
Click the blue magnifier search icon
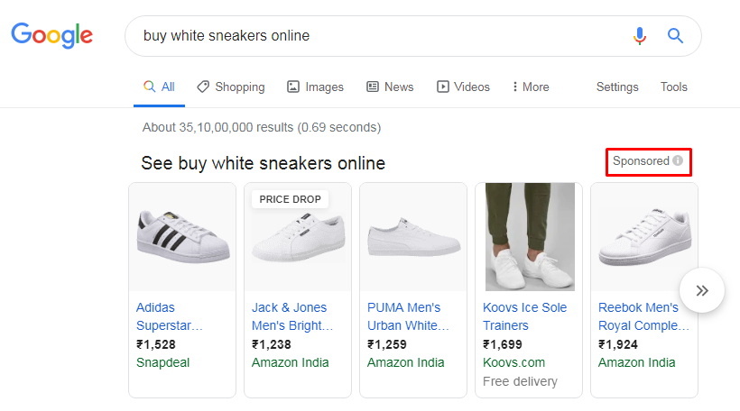click(x=675, y=36)
